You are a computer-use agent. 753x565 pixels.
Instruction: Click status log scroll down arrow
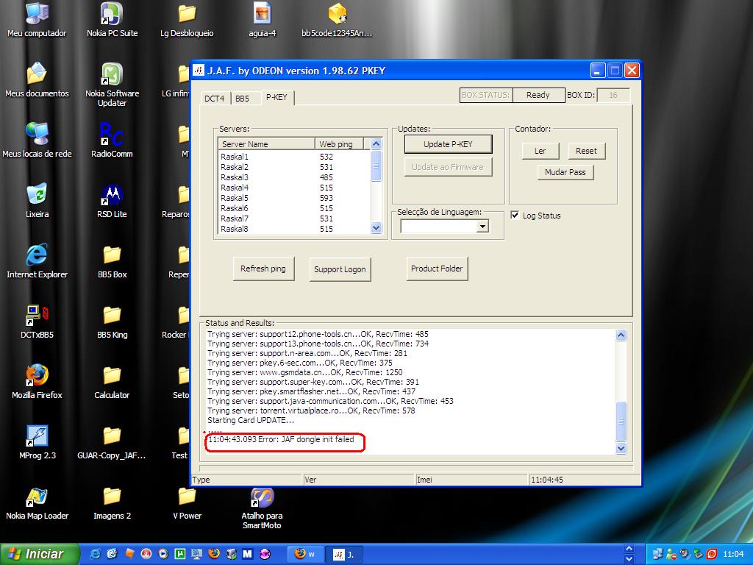pyautogui.click(x=621, y=448)
